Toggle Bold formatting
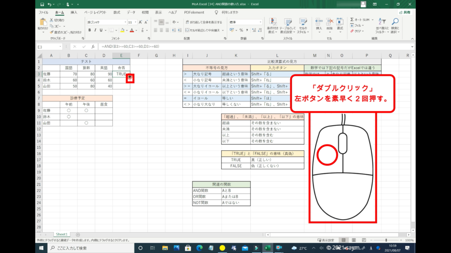This screenshot has height=253, width=451. 89,30
